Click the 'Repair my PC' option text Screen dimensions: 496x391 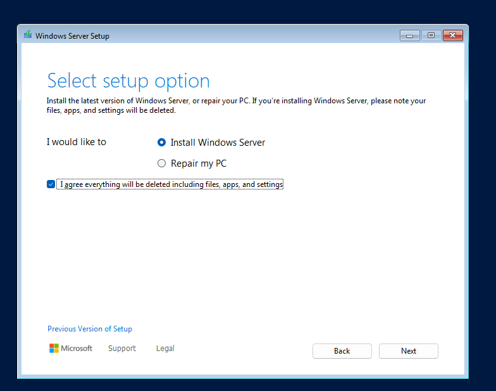199,163
